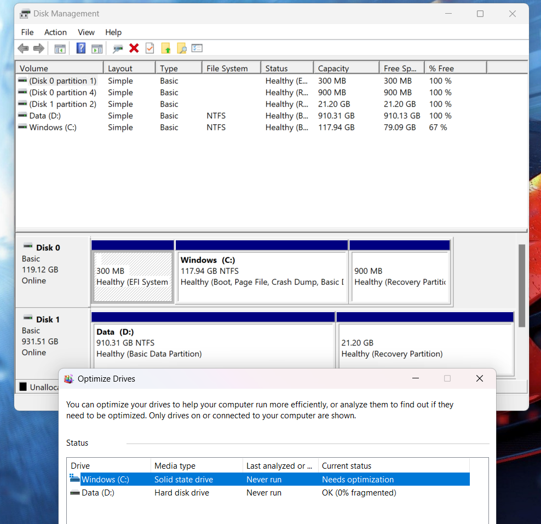Minimize the Optimize Drives window

coord(416,378)
